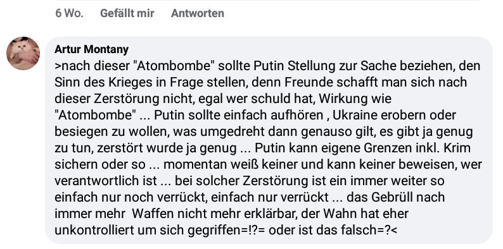Image resolution: width=503 pixels, height=249 pixels.
Task: Reply to the comment with Antworten
Action: coord(197,13)
